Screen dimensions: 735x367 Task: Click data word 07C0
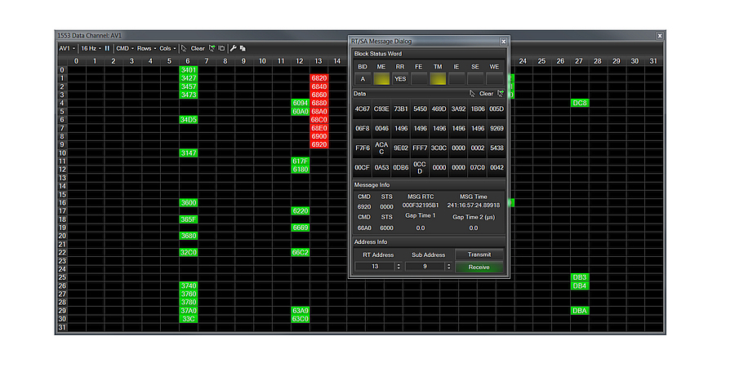pyautogui.click(x=477, y=167)
